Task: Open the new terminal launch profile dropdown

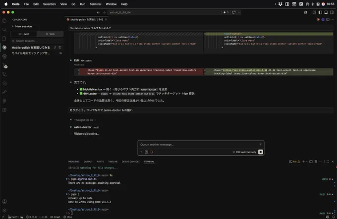Action: tap(306, 162)
